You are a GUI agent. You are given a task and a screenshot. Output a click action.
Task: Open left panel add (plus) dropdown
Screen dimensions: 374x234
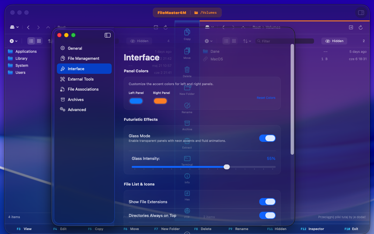(13, 41)
